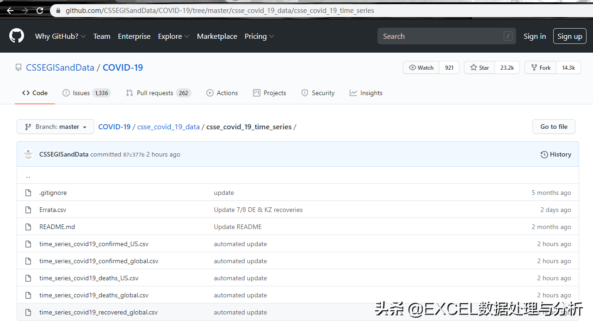Open the 'Update README' commit message
This screenshot has width=593, height=326.
tap(238, 227)
